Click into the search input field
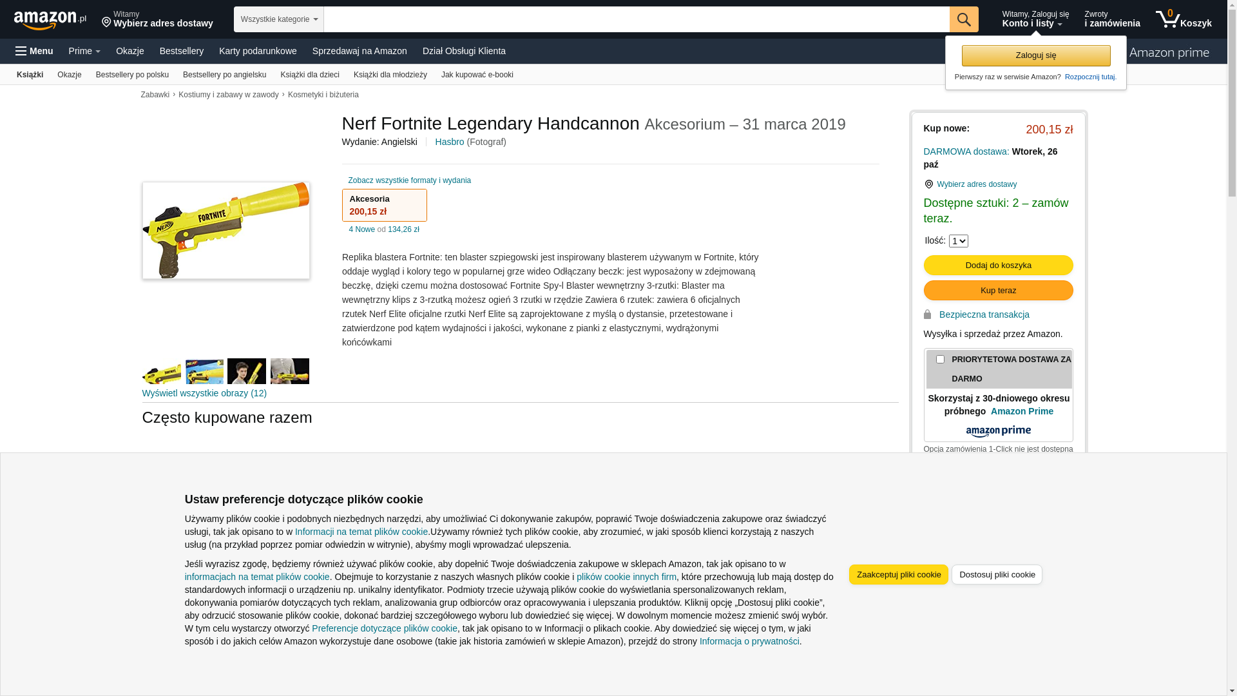 point(636,19)
